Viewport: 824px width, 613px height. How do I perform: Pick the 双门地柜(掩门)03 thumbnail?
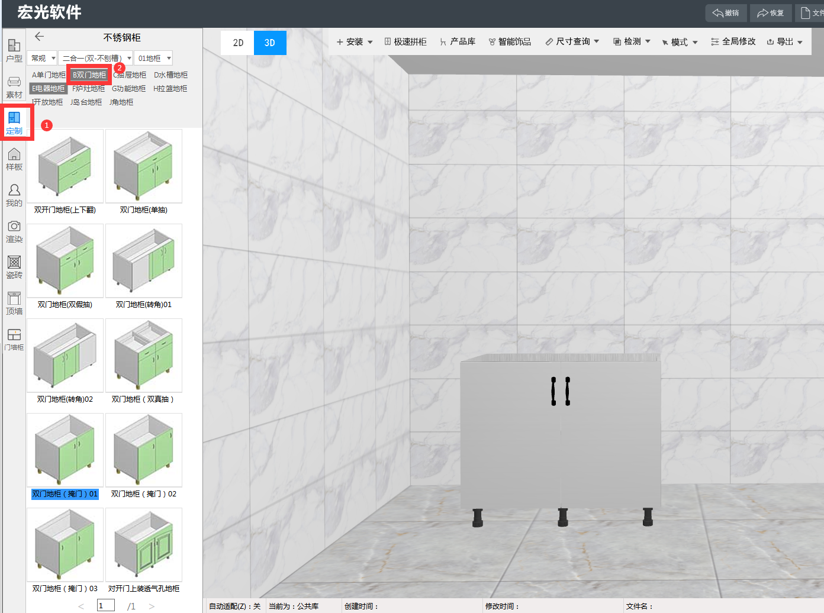tap(65, 545)
